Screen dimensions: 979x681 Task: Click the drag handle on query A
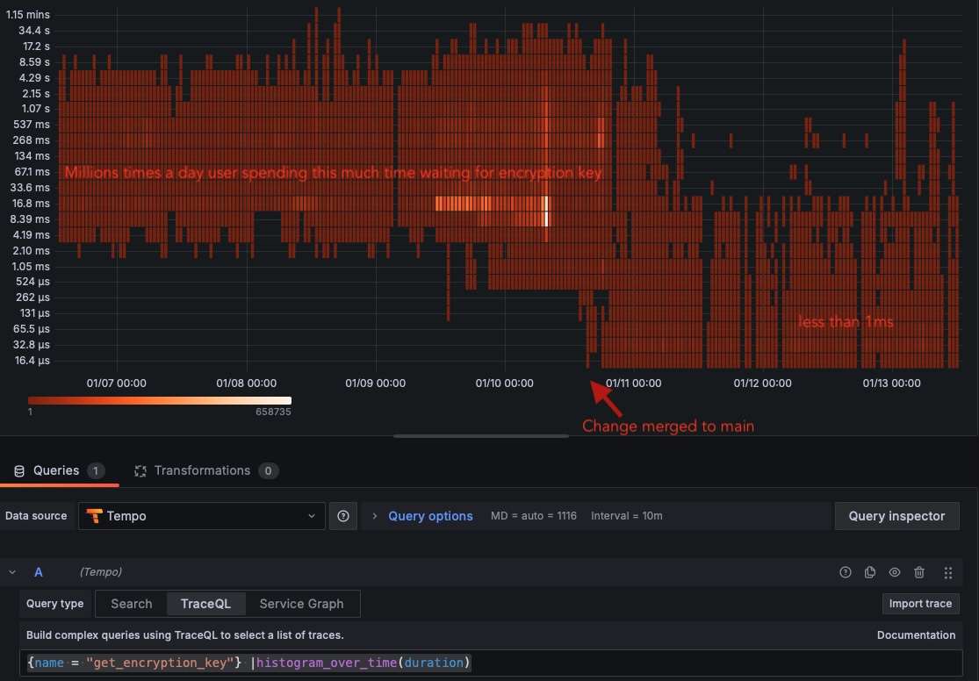coord(947,572)
